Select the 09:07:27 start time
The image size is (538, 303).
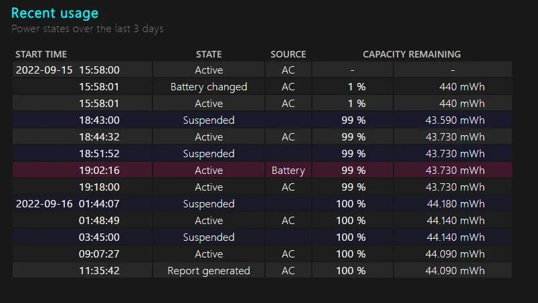99,254
